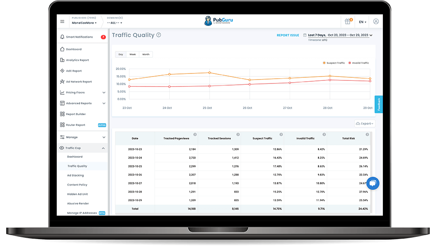This screenshot has height=246, width=436.
Task: Expand the Pricing Floors submenu
Action: click(104, 93)
